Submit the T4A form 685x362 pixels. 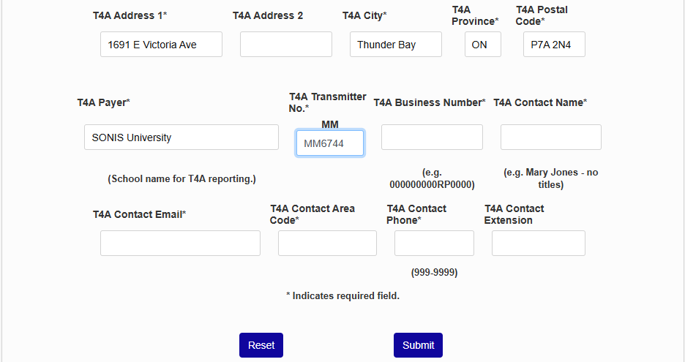coord(418,345)
